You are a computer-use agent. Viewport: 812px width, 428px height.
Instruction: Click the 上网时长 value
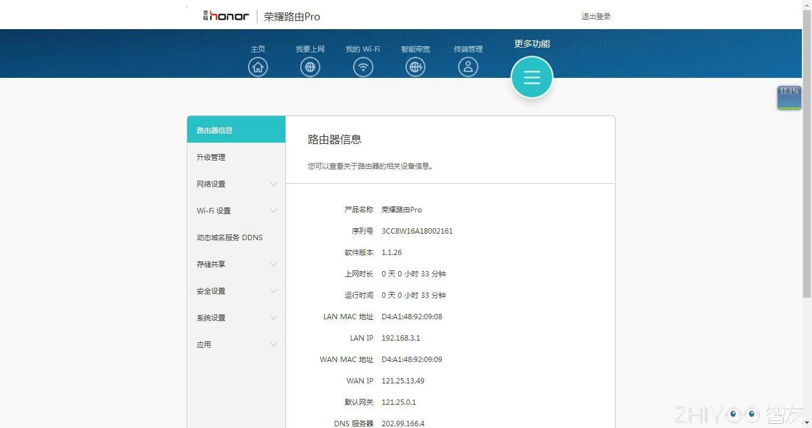[414, 274]
